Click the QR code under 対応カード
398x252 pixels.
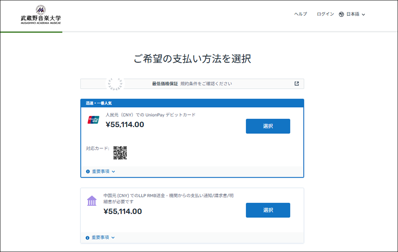point(120,153)
